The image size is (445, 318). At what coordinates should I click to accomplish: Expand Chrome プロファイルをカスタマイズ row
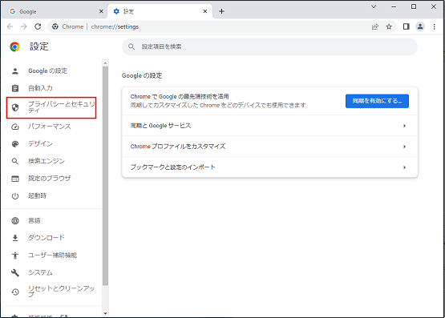click(269, 147)
